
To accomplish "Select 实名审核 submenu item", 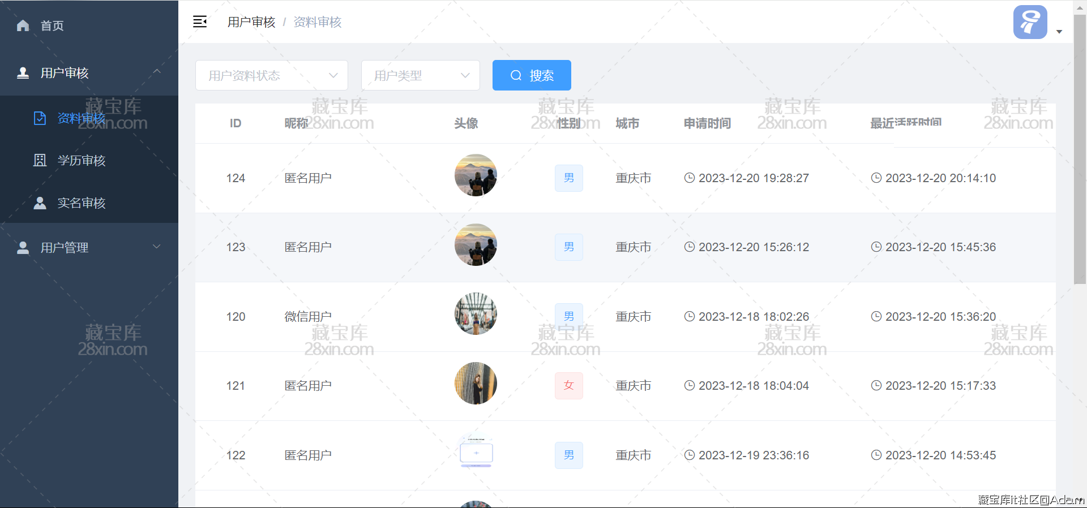I will pos(89,203).
